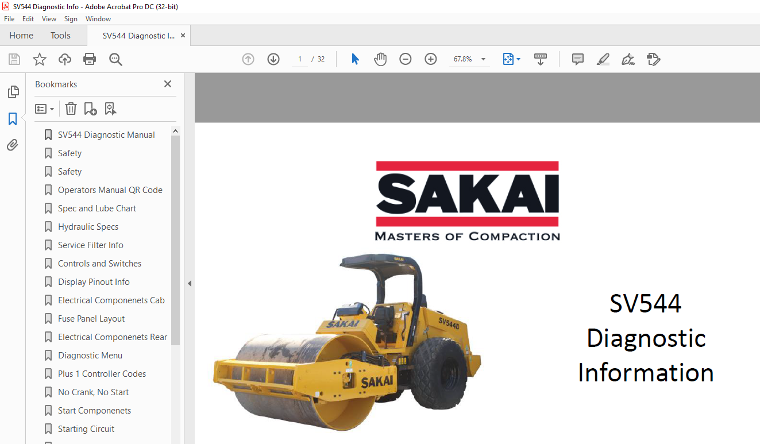Image resolution: width=760 pixels, height=444 pixels.
Task: Open Fuse Panel Layout bookmark
Action: (x=91, y=319)
